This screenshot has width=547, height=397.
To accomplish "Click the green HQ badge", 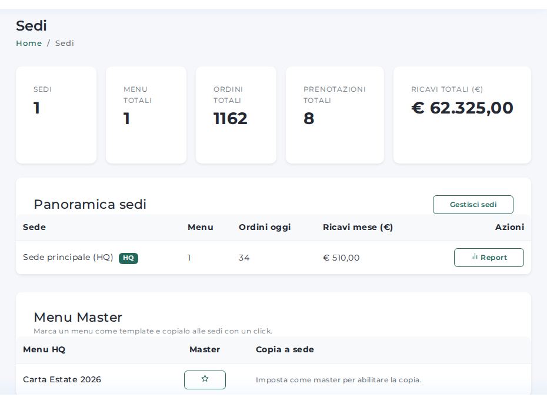I will pyautogui.click(x=128, y=258).
